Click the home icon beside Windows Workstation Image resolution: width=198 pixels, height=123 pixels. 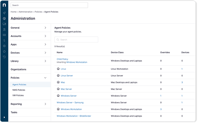(x=58, y=109)
